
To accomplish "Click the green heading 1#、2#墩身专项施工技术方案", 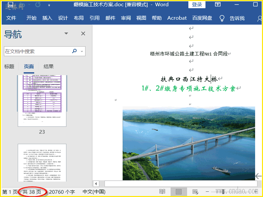I will tap(188, 88).
